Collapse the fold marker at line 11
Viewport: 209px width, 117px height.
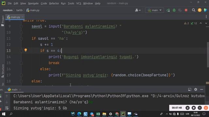click(21, 38)
